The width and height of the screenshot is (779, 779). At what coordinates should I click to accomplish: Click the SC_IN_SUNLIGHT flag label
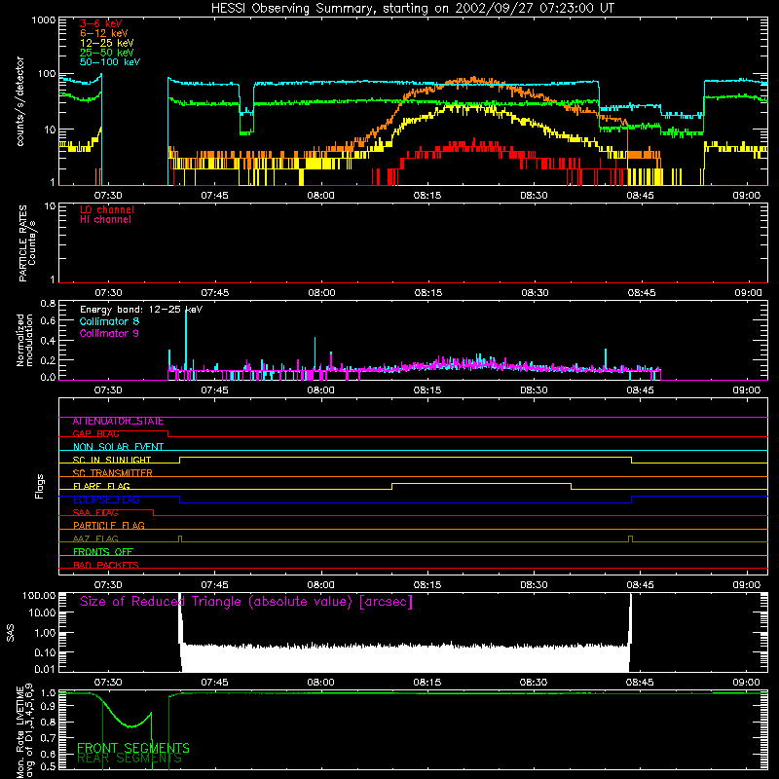tap(112, 460)
